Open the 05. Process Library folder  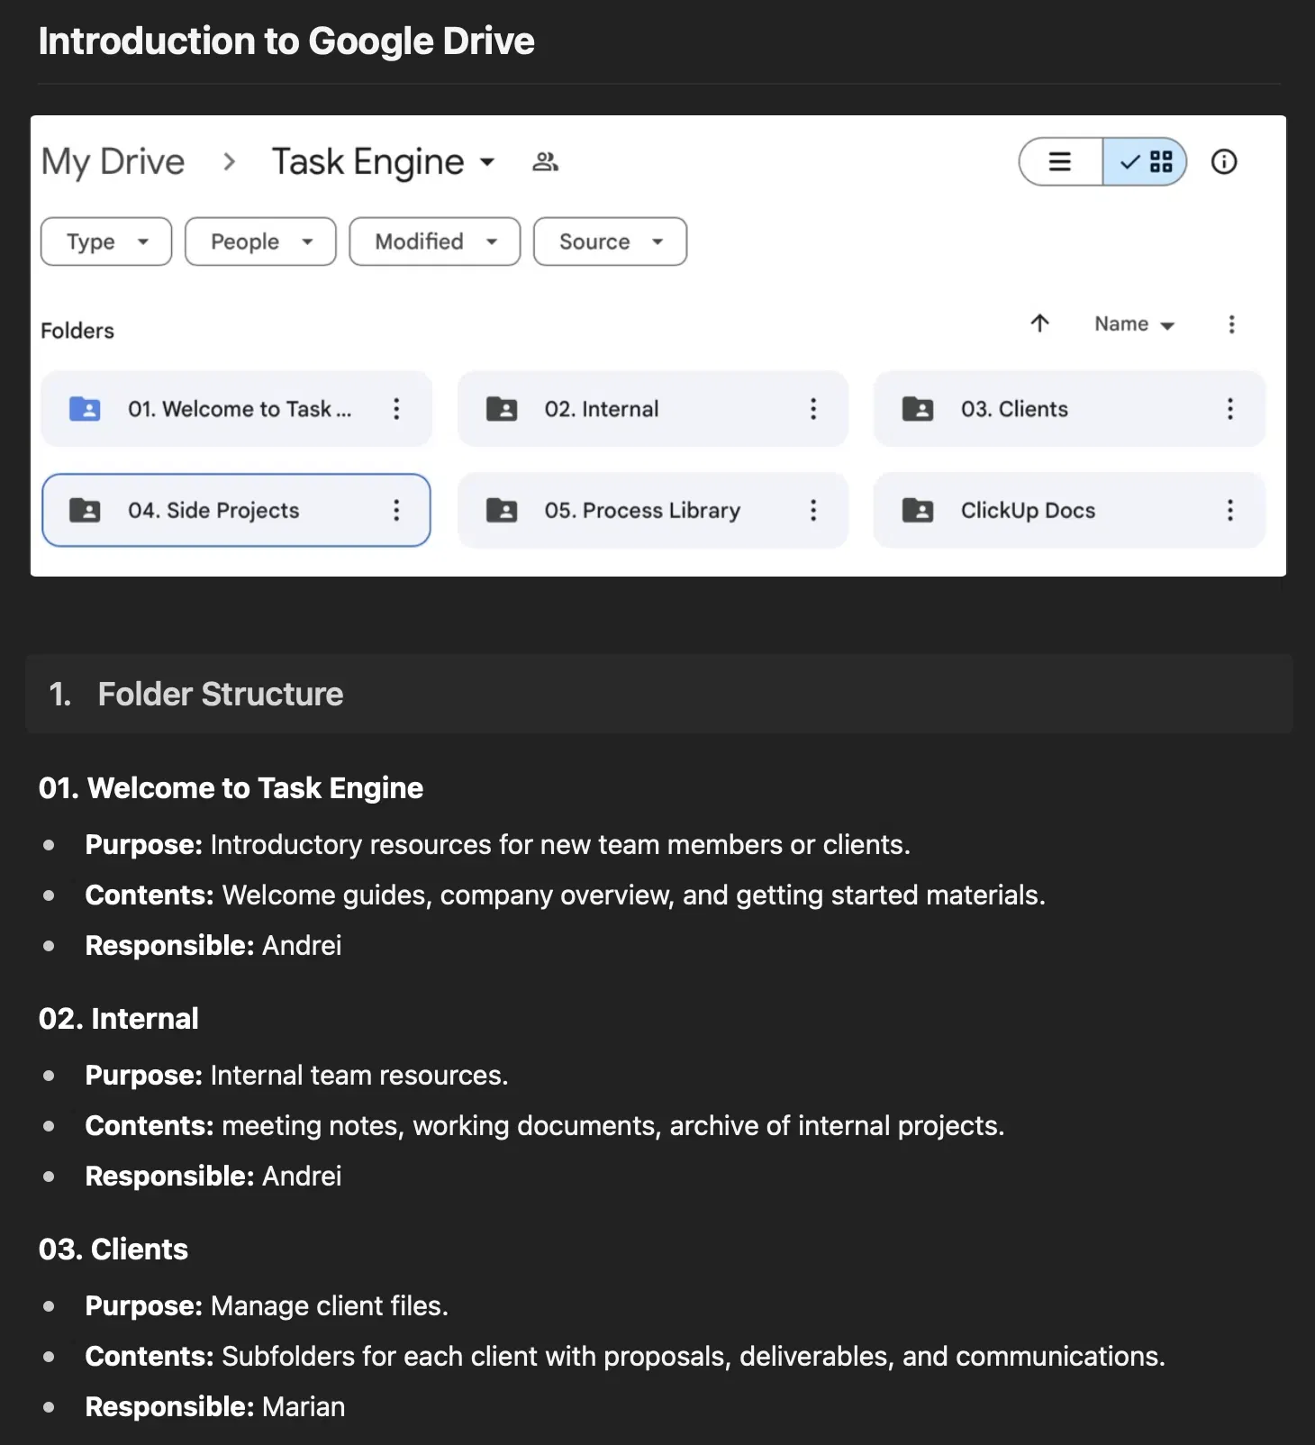coord(653,510)
